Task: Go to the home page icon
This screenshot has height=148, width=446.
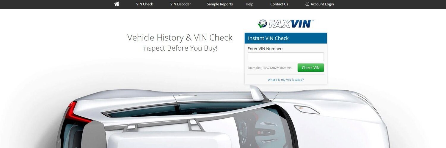Action: [x=117, y=4]
